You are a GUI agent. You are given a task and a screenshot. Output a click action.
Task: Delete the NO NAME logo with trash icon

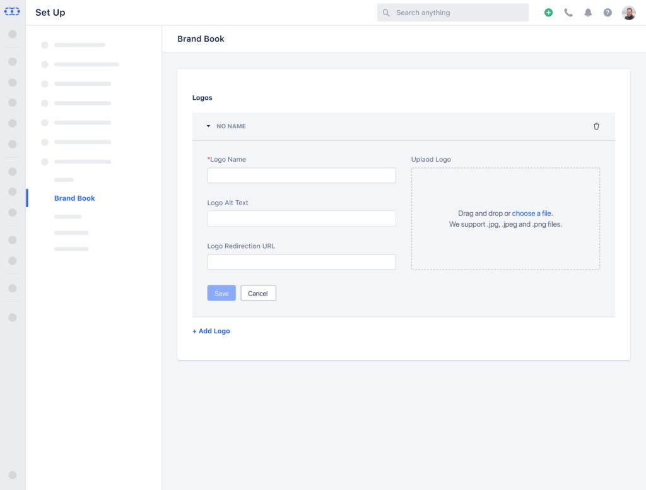(x=596, y=126)
